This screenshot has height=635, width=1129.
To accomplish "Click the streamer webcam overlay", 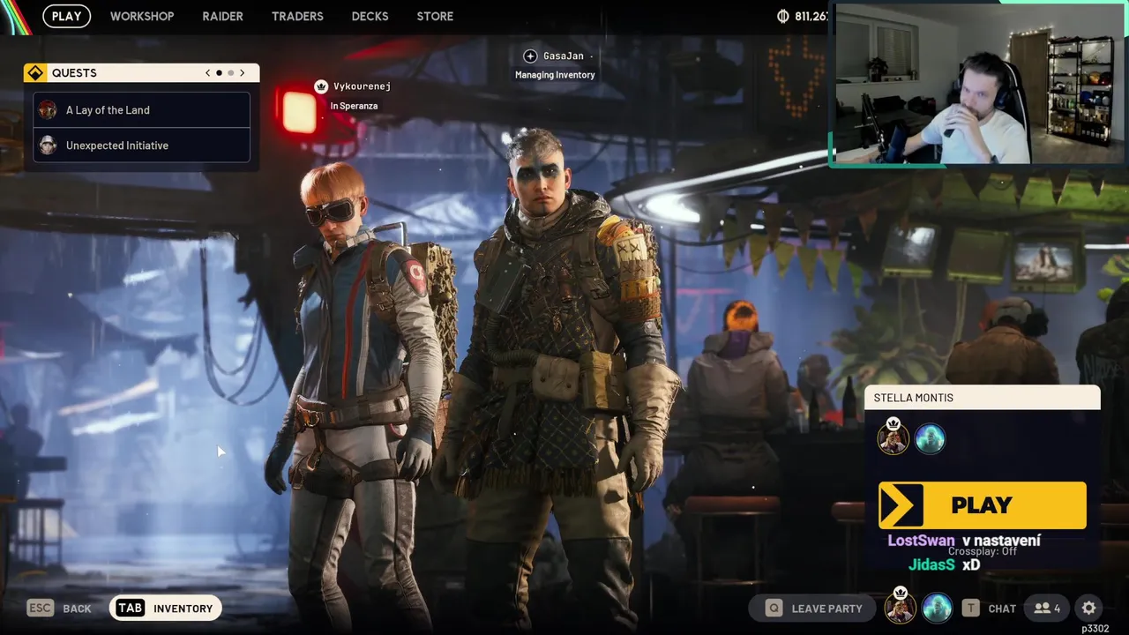I will coord(980,84).
